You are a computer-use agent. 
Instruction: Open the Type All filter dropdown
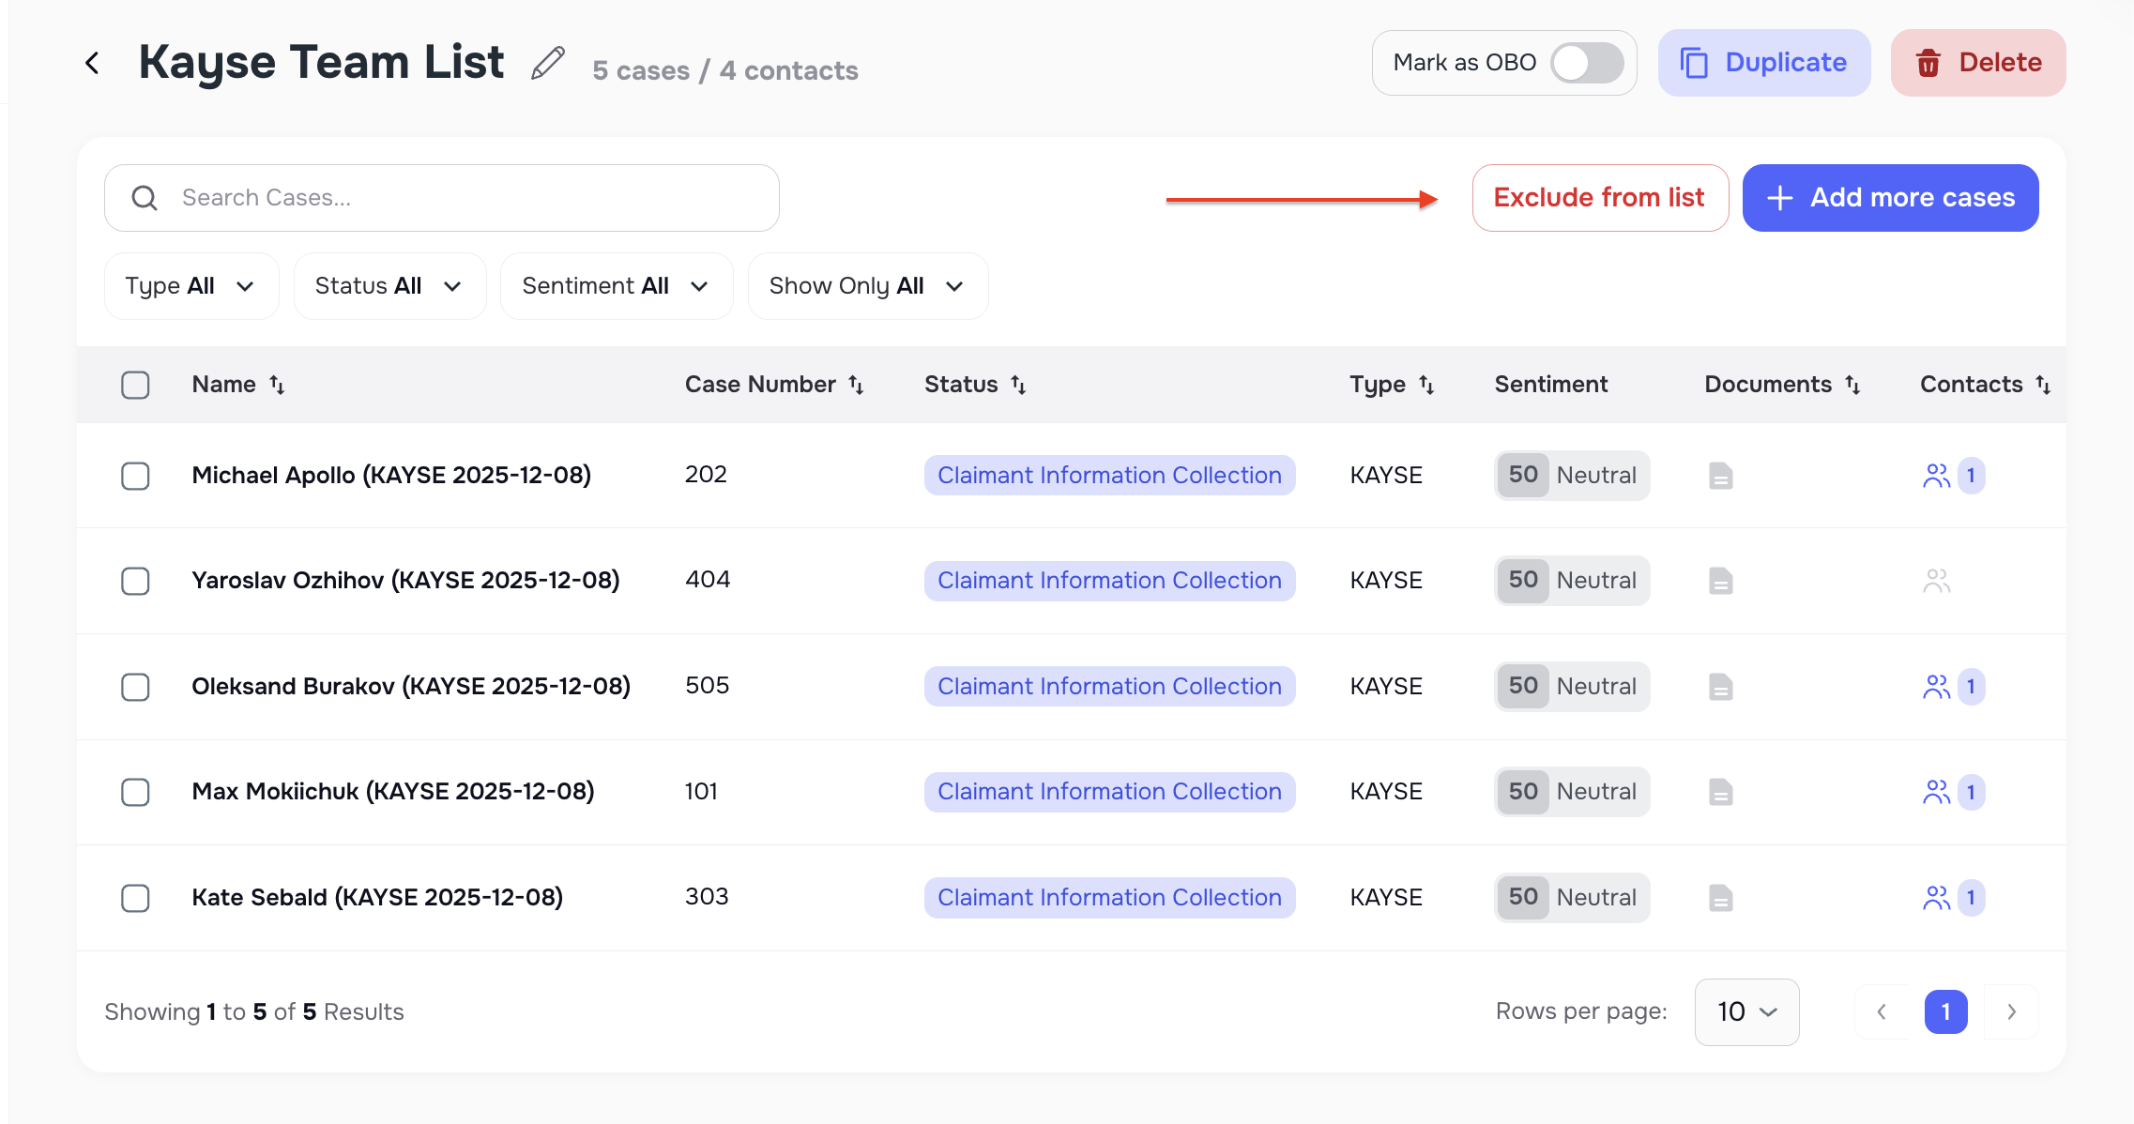pyautogui.click(x=191, y=285)
